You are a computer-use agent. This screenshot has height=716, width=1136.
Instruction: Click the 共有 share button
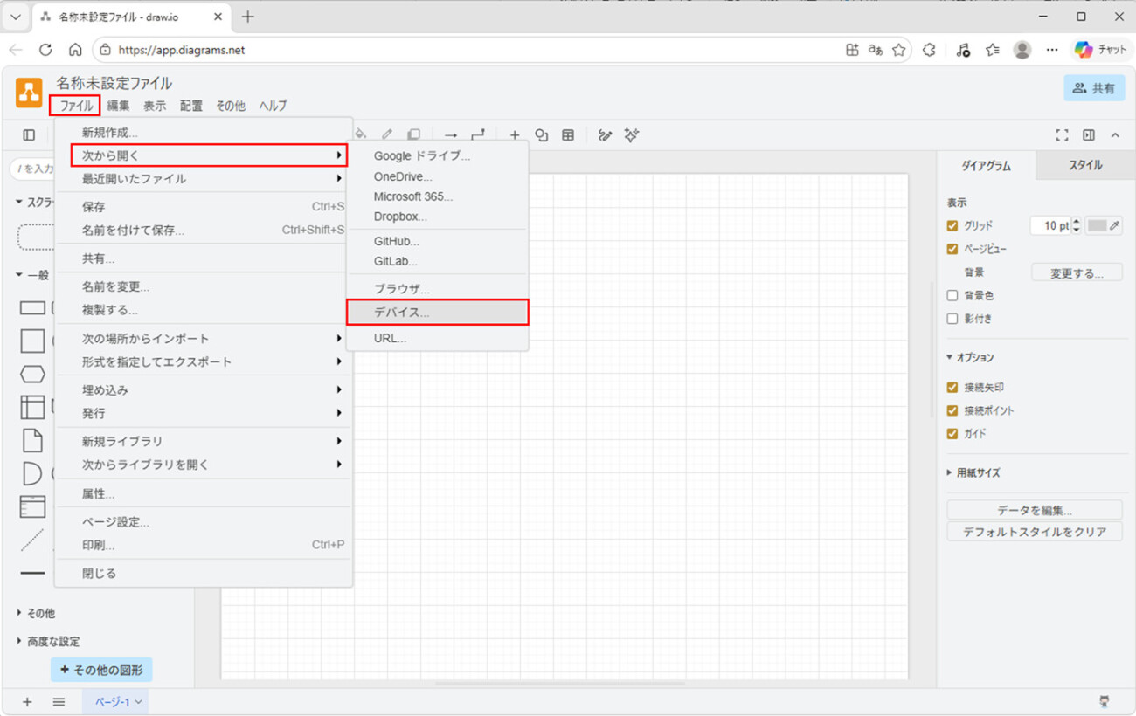1094,88
